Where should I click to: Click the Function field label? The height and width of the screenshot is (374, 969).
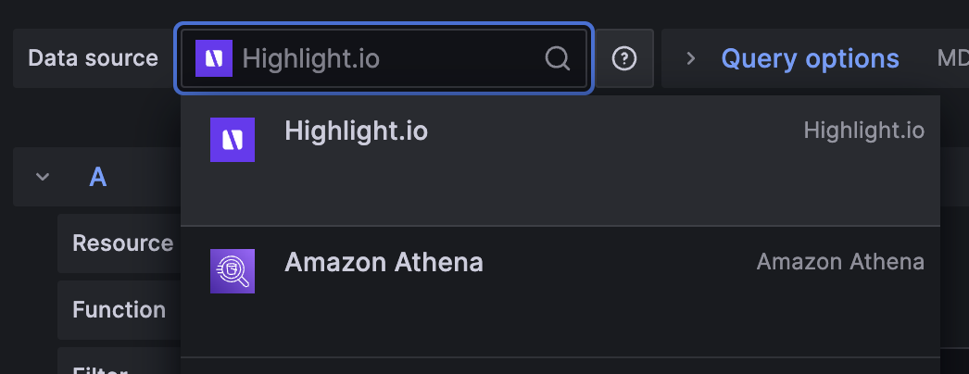(x=119, y=310)
